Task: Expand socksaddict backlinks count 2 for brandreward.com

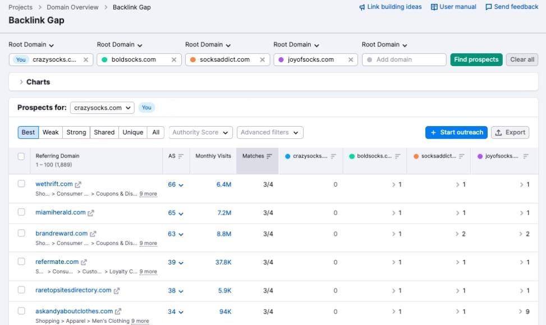Action: pyautogui.click(x=460, y=234)
